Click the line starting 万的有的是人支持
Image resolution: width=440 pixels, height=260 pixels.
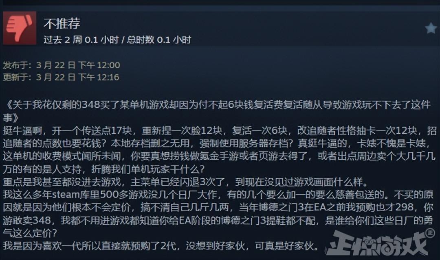(104, 169)
